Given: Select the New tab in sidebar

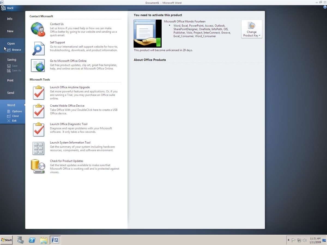Looking at the screenshot, I should (x=10, y=31).
